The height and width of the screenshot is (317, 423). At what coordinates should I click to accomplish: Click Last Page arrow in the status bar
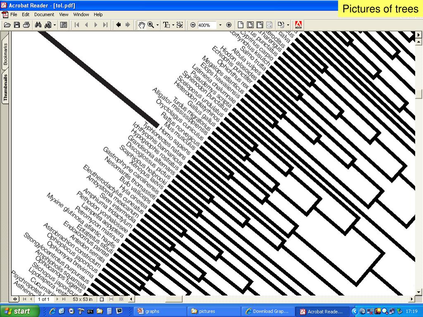tap(64, 299)
